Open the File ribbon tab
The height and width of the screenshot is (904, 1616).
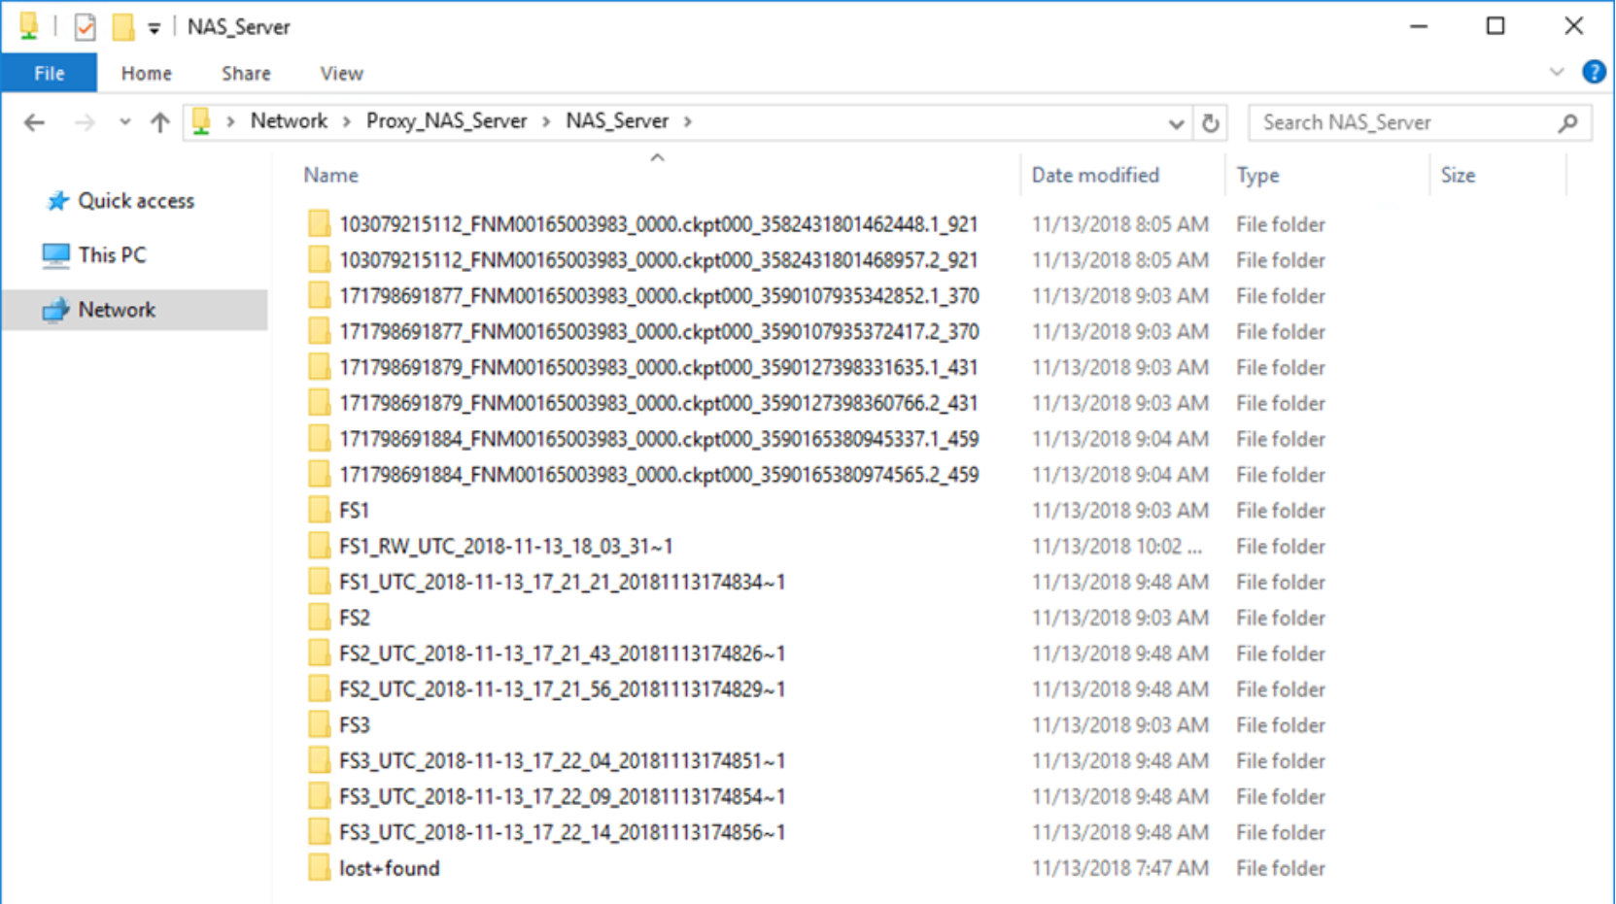pos(49,73)
